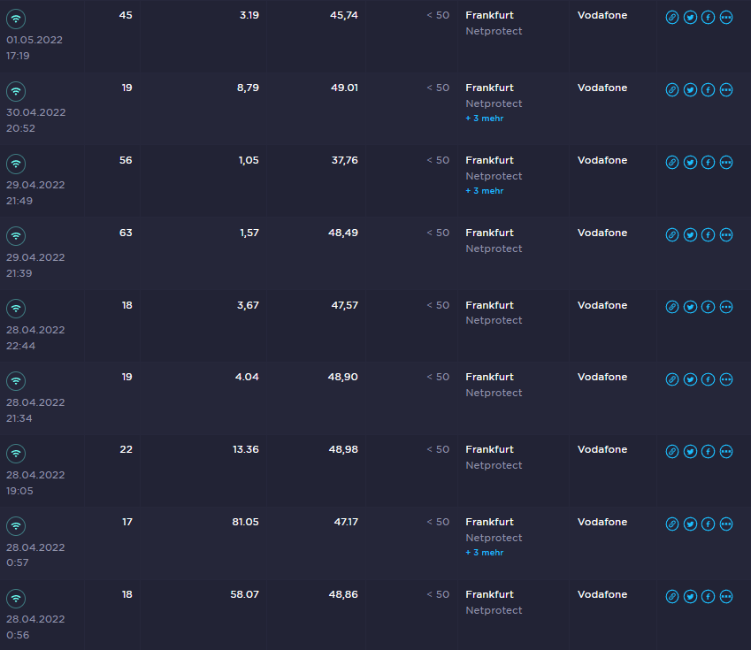751x650 pixels.
Task: Tweet the 28.04.2022 21:34 result
Action: tap(690, 379)
